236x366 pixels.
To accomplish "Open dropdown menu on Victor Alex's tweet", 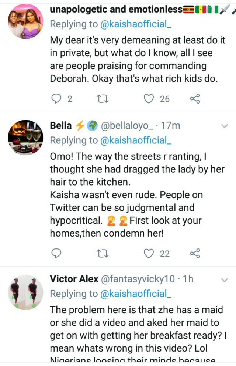I will (x=224, y=280).
